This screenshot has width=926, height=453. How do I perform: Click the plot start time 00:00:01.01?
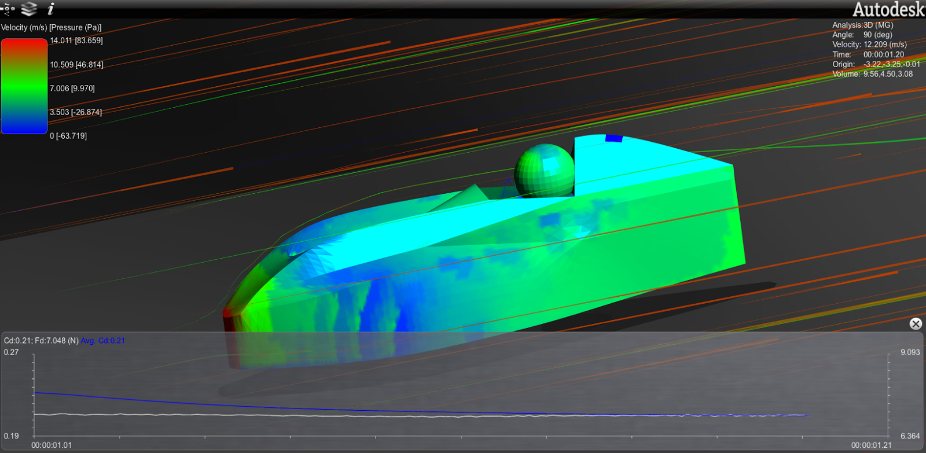pos(52,445)
